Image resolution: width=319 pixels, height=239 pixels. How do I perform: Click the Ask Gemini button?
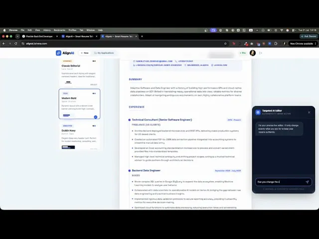309,36
